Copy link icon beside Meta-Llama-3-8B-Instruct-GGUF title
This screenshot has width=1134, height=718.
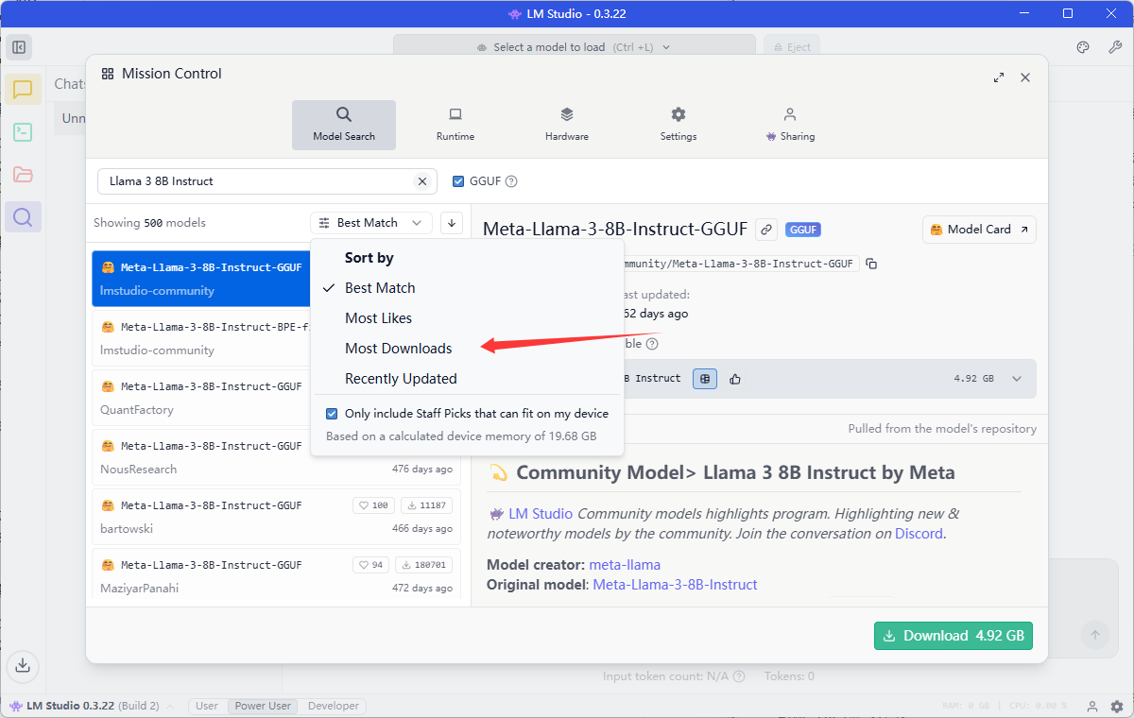766,229
